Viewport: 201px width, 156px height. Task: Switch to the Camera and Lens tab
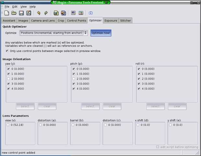pyautogui.click(x=43, y=21)
